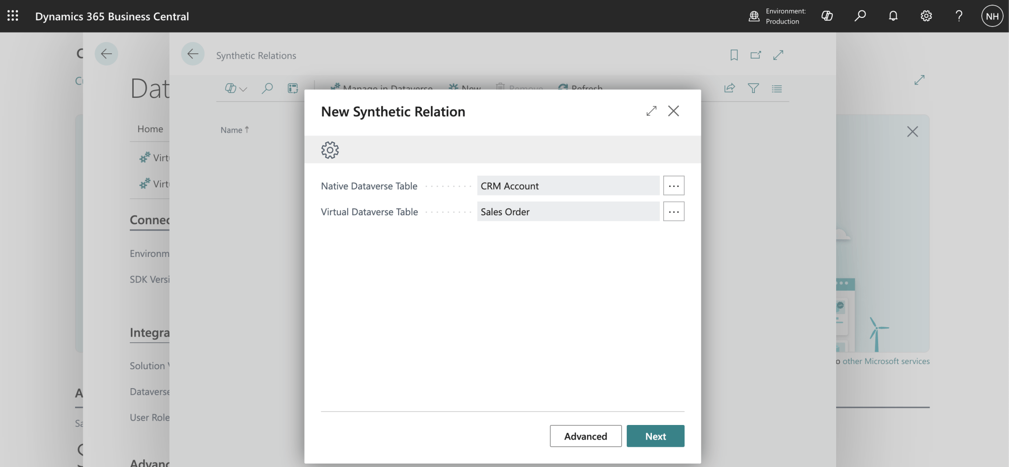Open Synthetic Relations in new window
This screenshot has width=1009, height=467.
point(756,55)
